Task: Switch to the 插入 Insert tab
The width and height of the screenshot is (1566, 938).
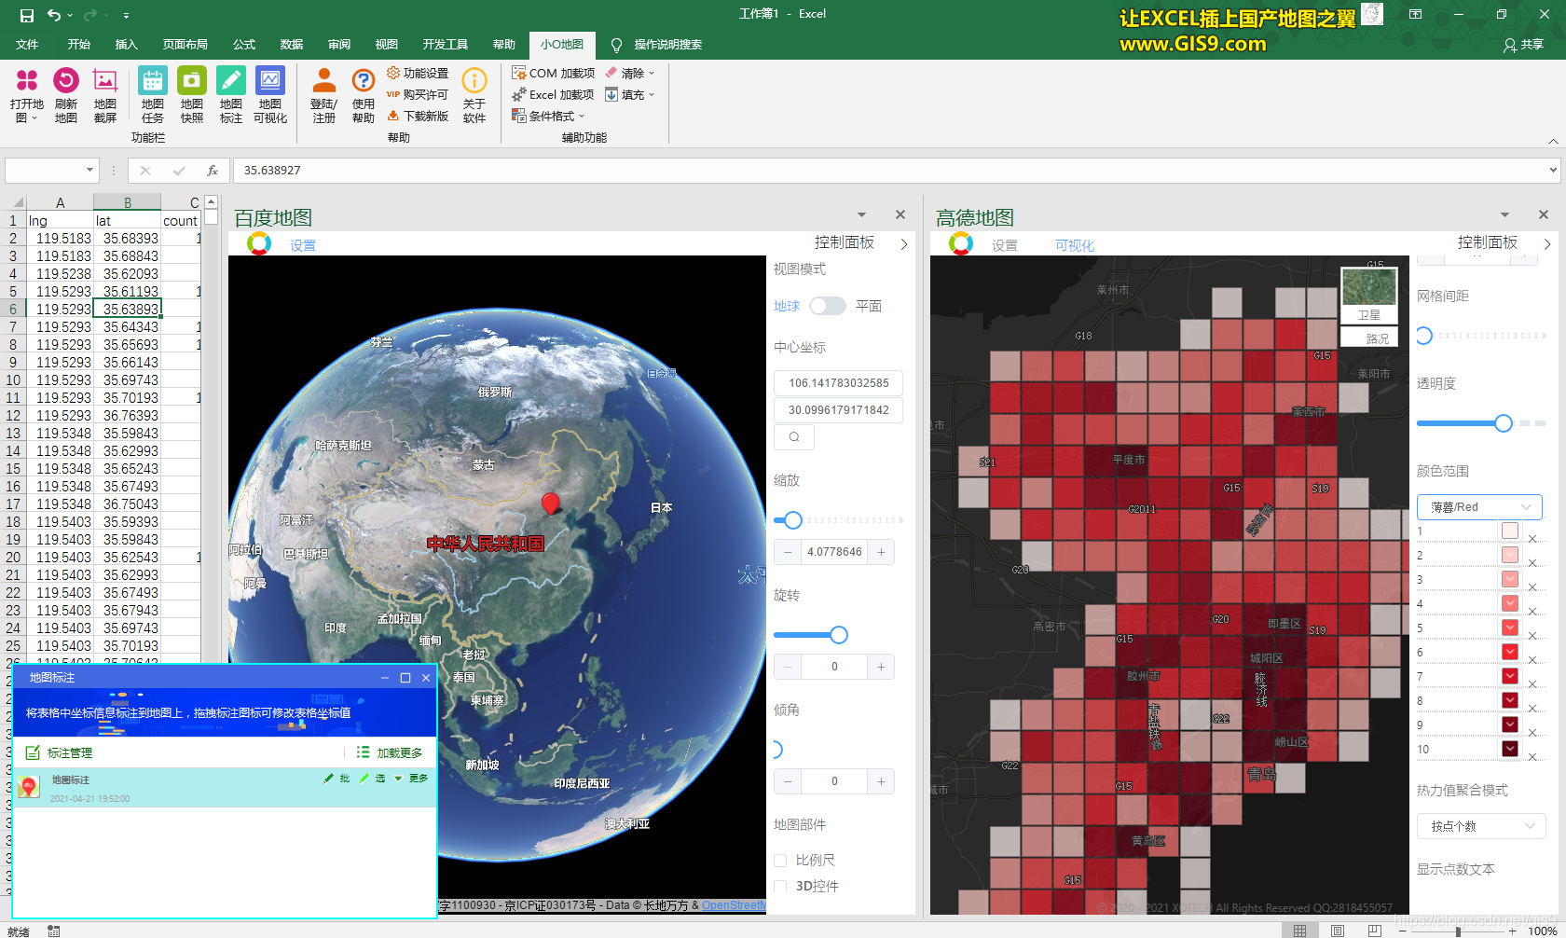Action: pyautogui.click(x=126, y=45)
